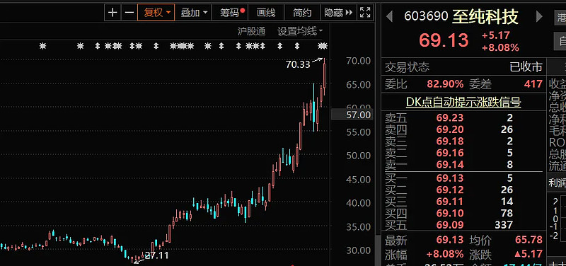
Task: Click 买五 volume 337
Action: (504, 225)
